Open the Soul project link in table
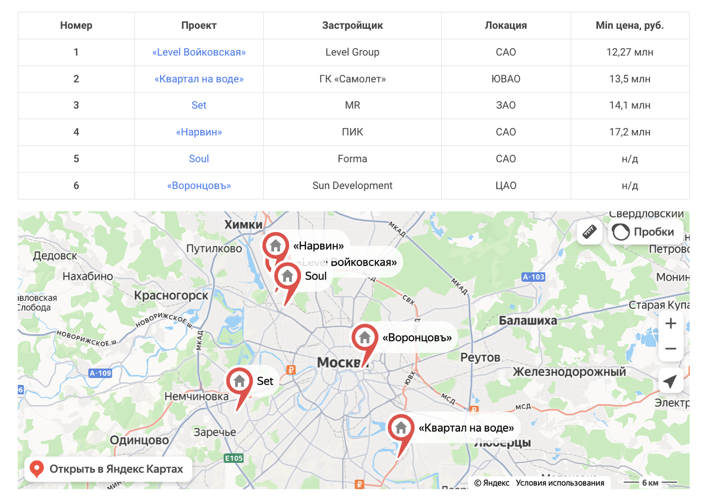 [x=199, y=159]
